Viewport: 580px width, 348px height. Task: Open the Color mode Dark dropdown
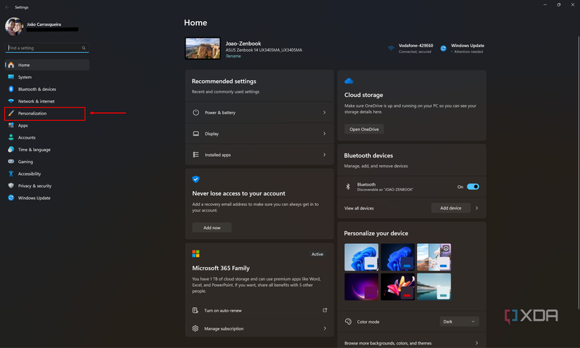(x=459, y=322)
